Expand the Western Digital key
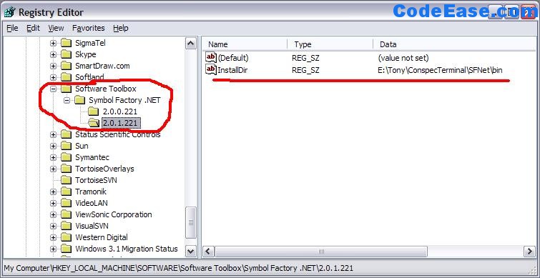This screenshot has width=540, height=278. pos(53,237)
